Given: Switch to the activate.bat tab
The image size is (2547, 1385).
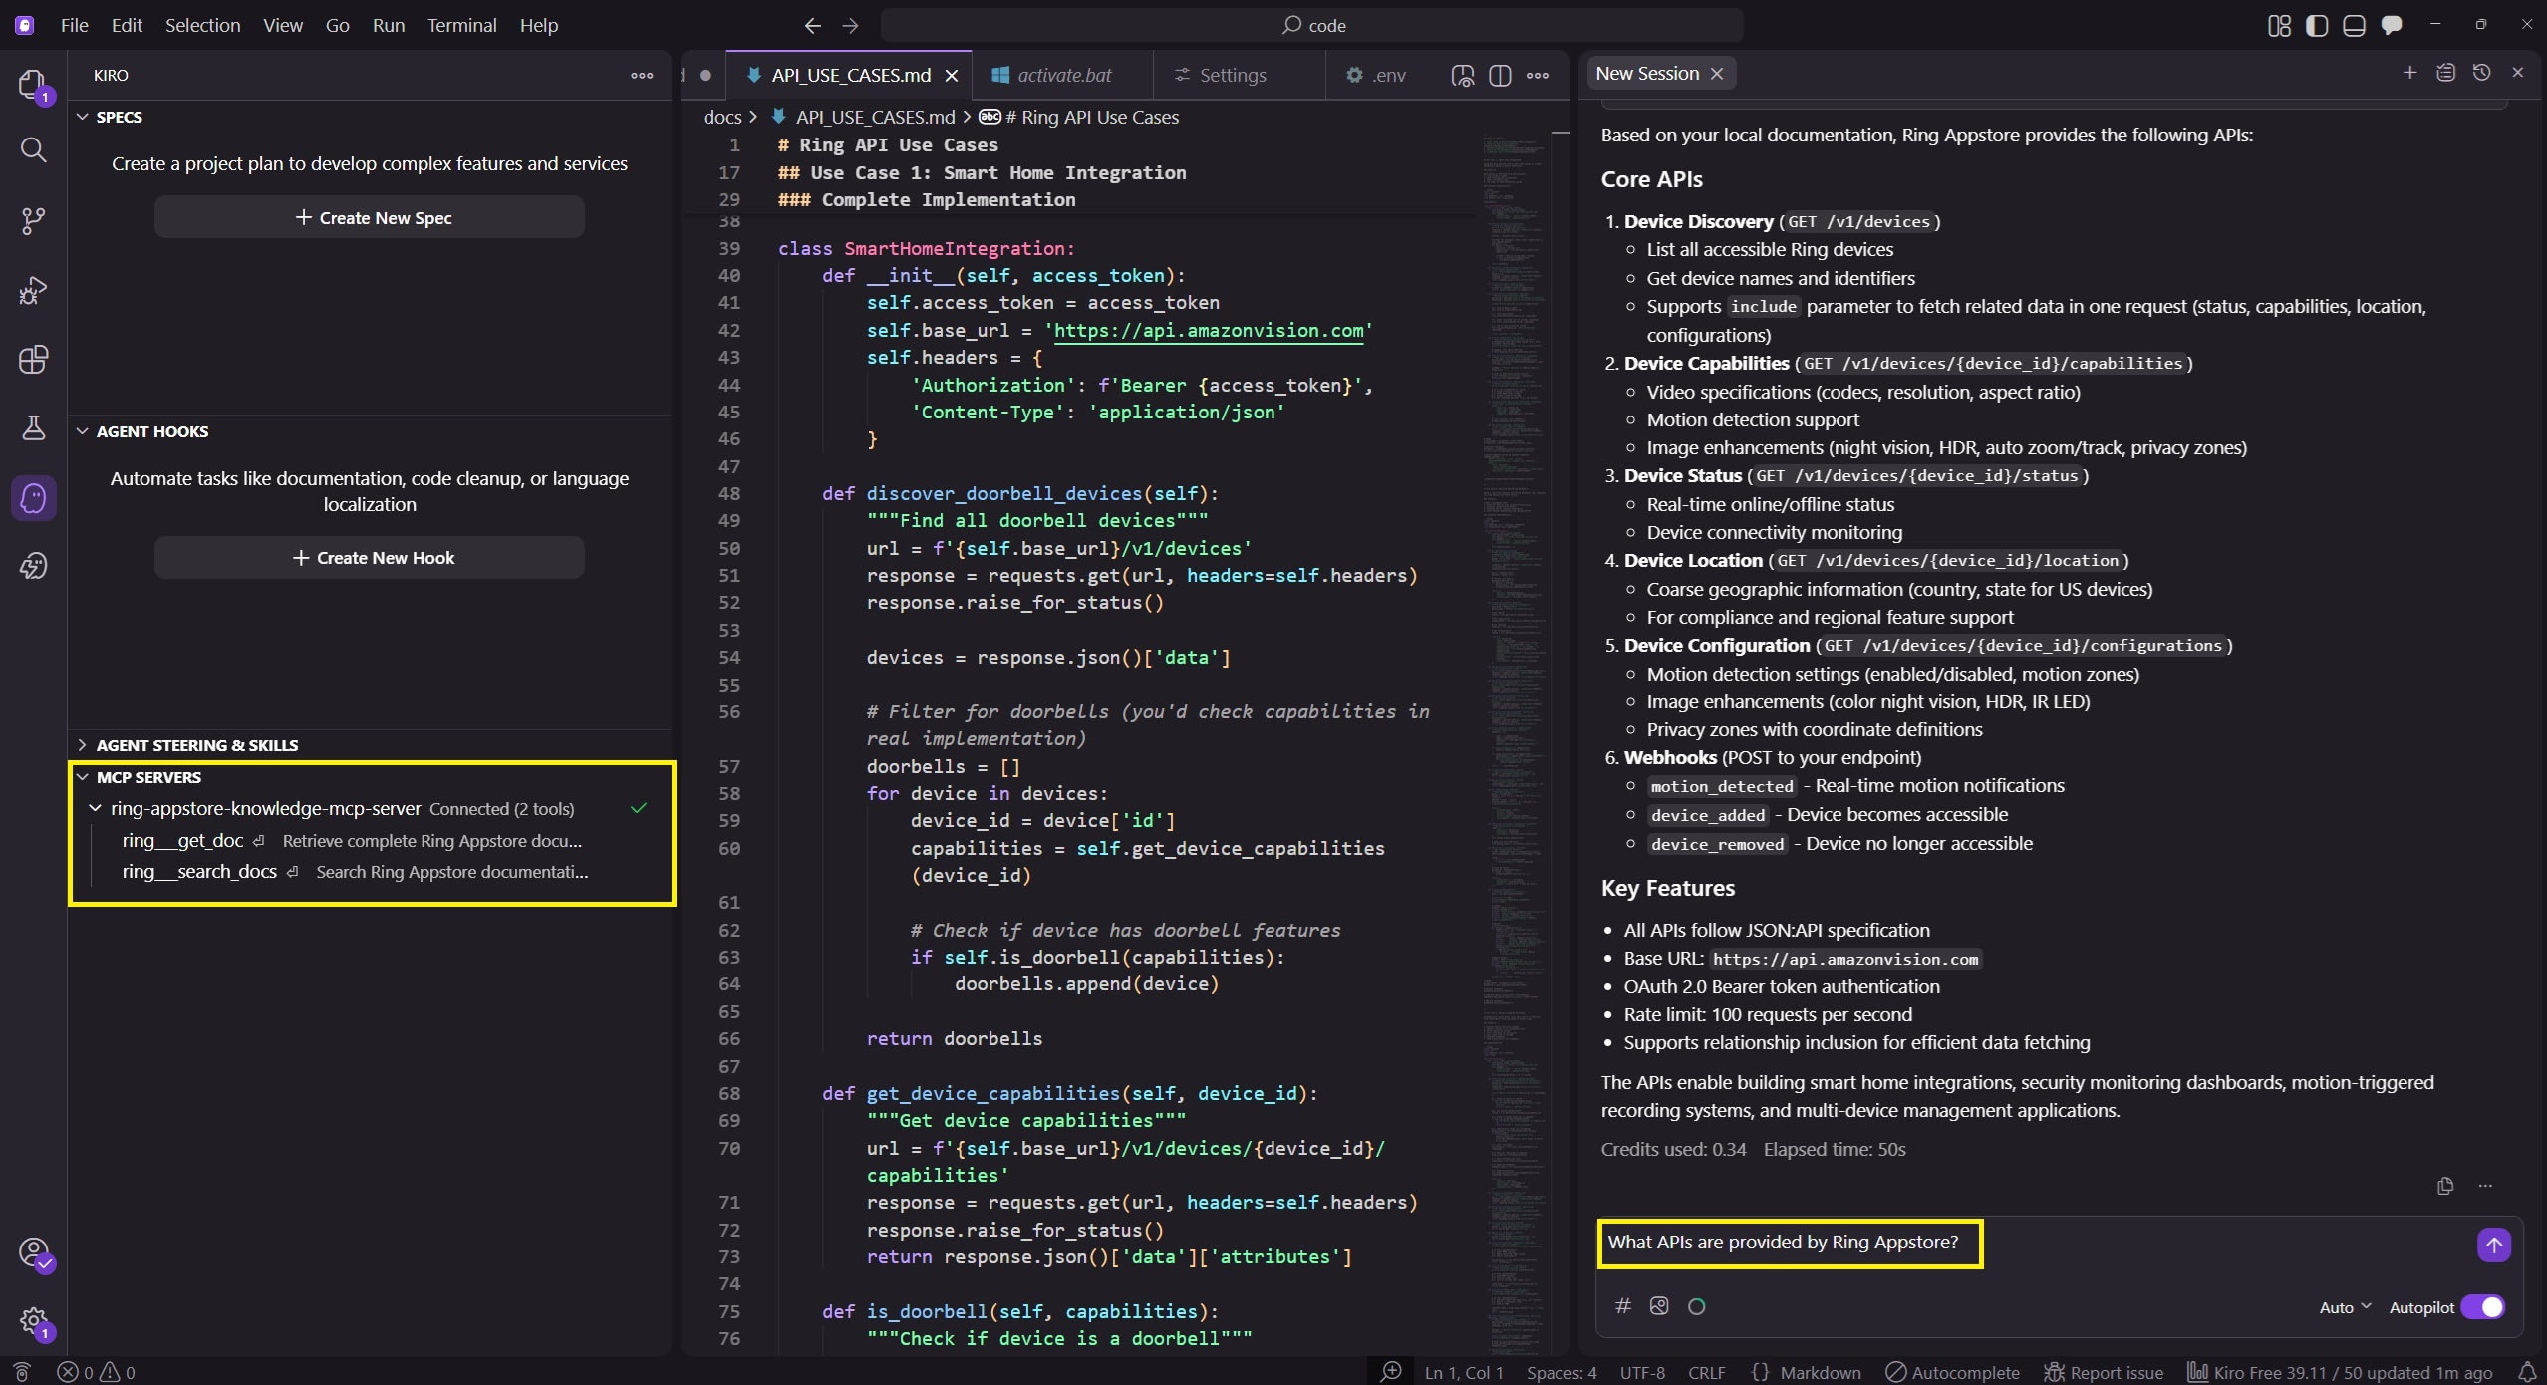Looking at the screenshot, I should click(x=1063, y=76).
